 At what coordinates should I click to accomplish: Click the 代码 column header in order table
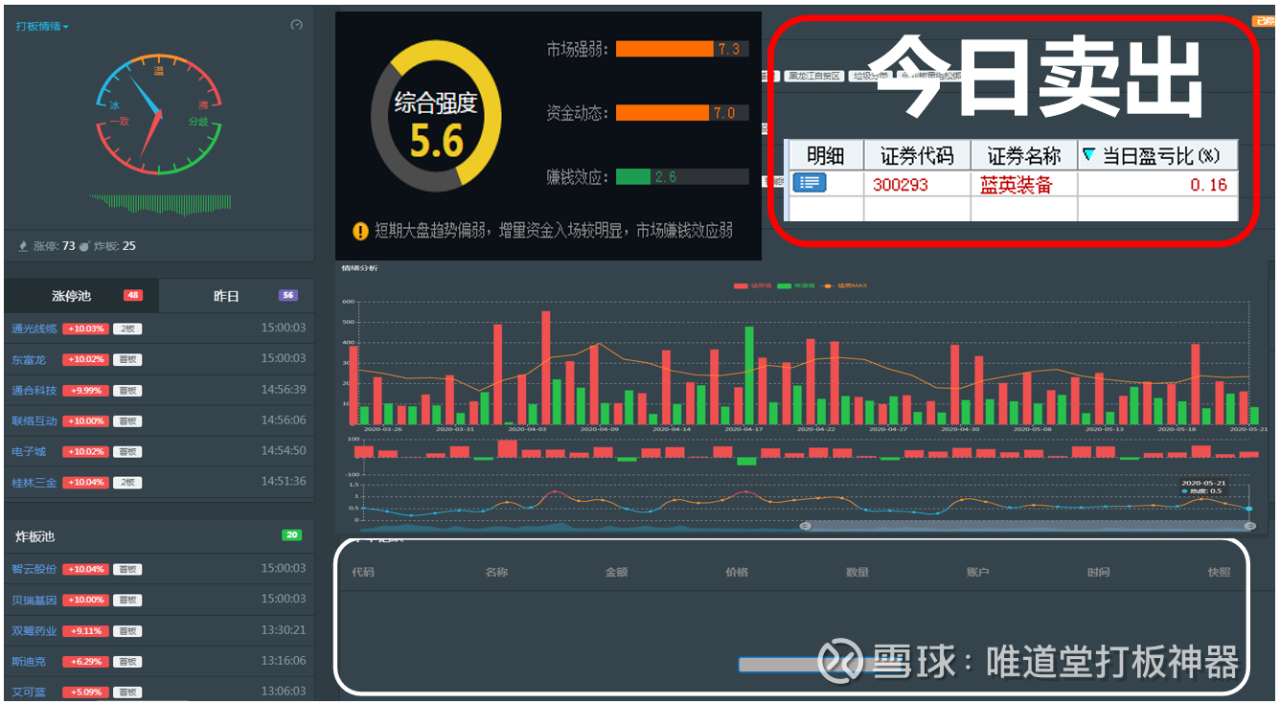click(362, 572)
